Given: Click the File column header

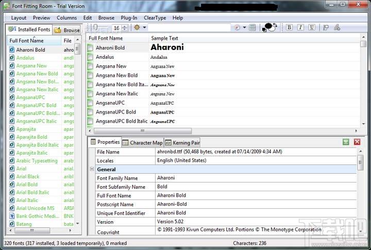Looking at the screenshot, I should tap(68, 41).
